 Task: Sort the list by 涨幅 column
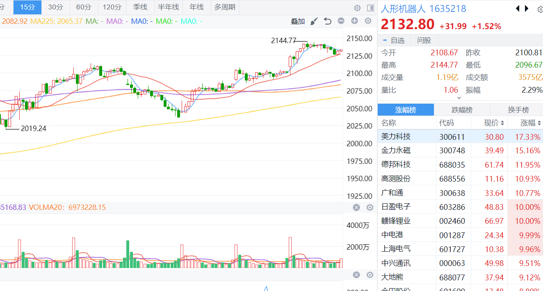pos(528,123)
